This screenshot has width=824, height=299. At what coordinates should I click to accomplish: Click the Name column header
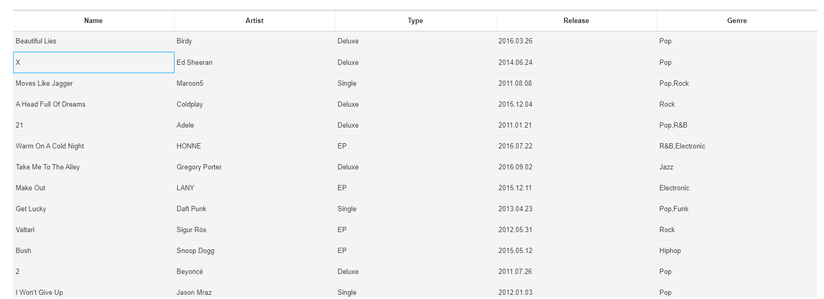(94, 21)
